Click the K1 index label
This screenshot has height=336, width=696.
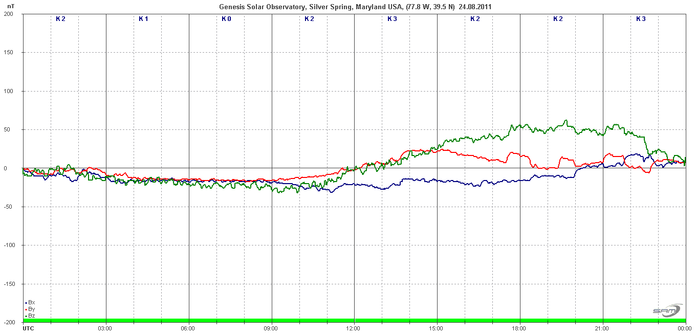click(x=143, y=19)
